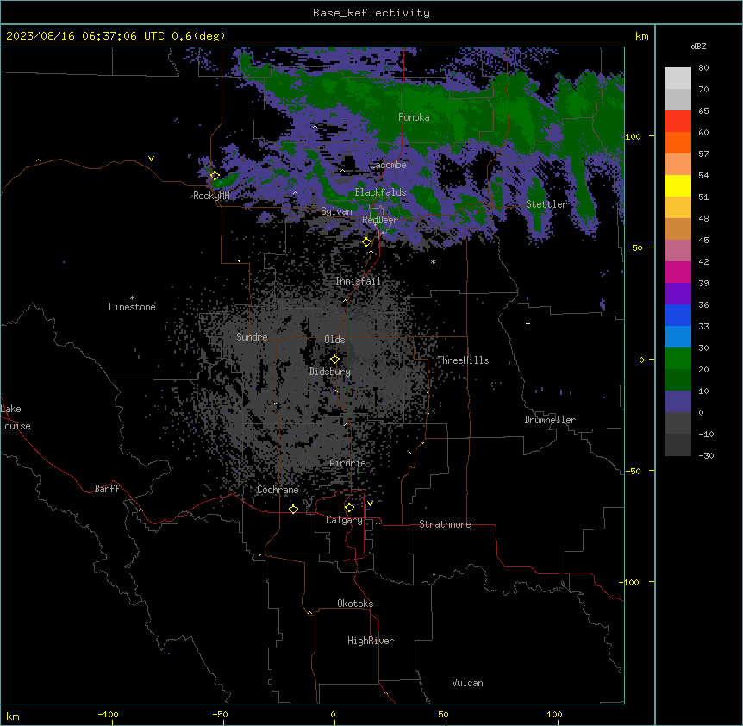743x726 pixels.
Task: Select the yellow diamond between Olds and Didsbury
Action: coord(334,360)
